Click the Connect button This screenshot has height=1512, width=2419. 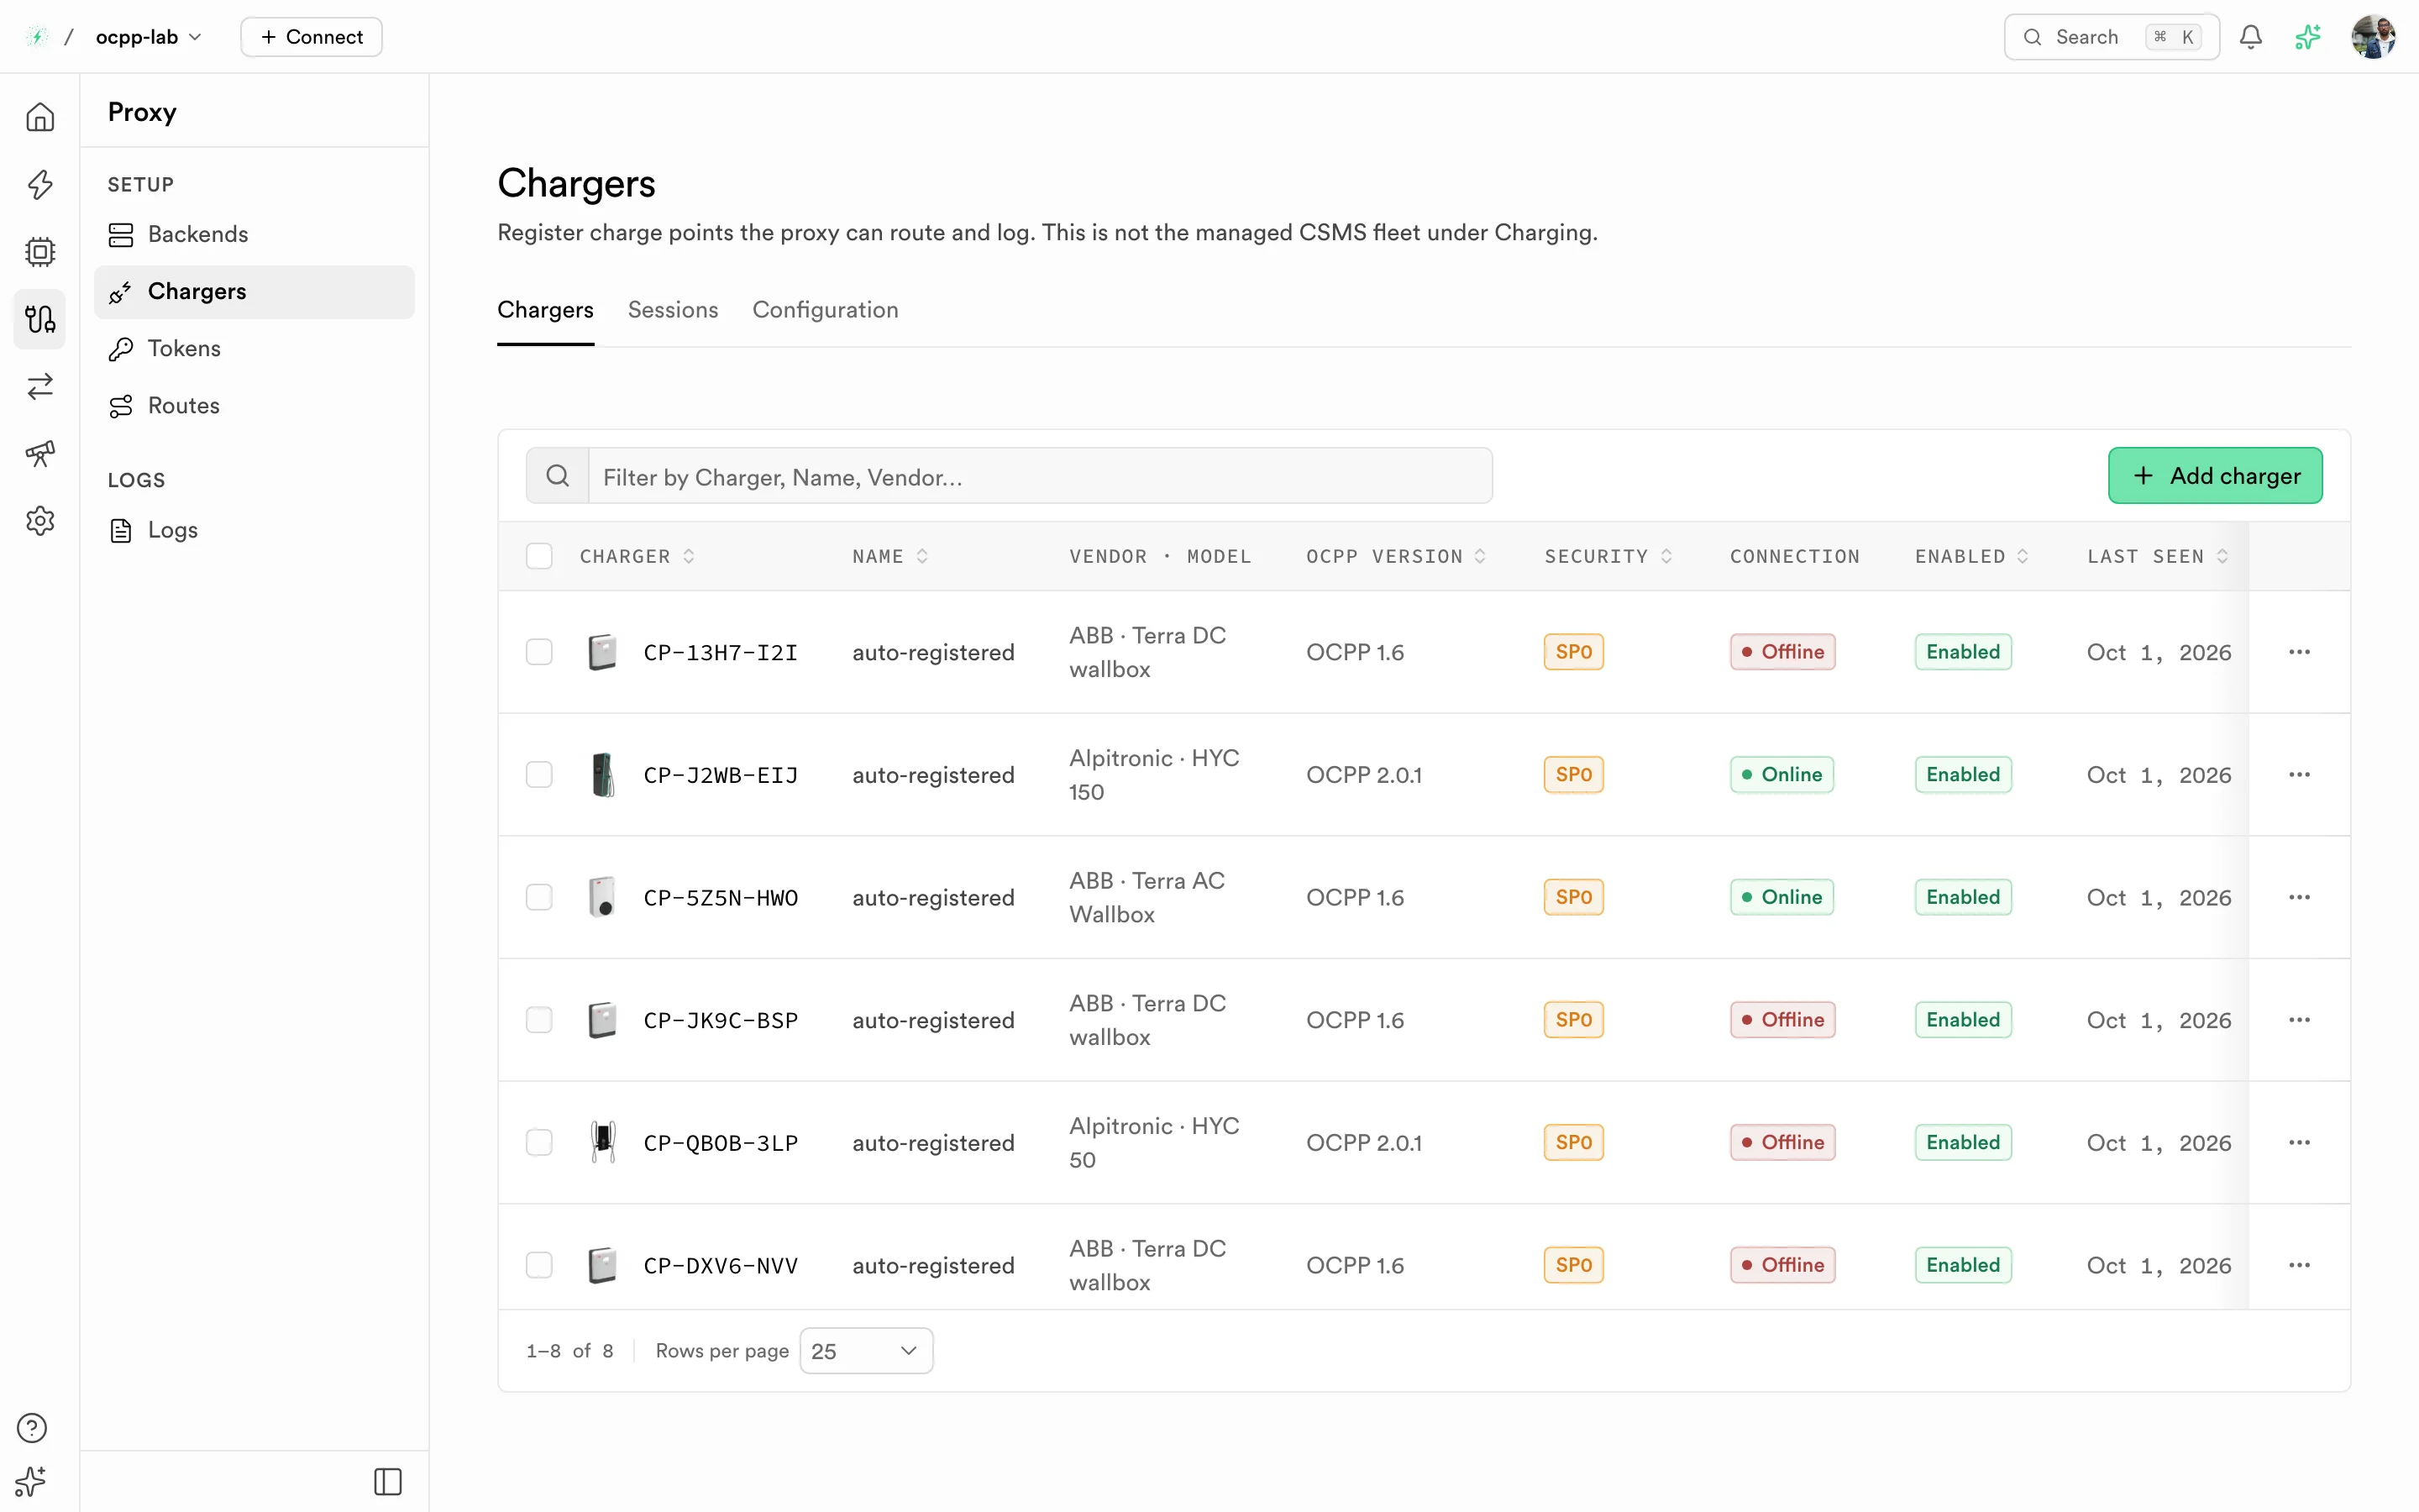click(312, 37)
